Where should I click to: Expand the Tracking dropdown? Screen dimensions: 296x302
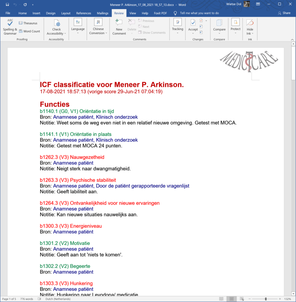177,33
